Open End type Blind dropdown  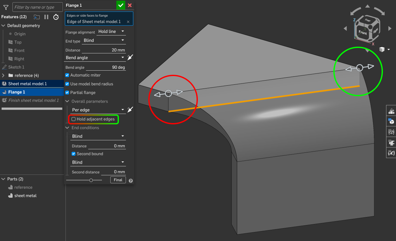click(104, 41)
